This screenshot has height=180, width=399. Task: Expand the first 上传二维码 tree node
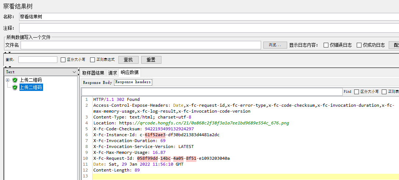click(7, 80)
